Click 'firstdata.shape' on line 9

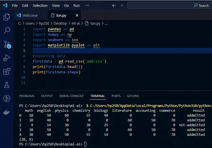(62, 72)
